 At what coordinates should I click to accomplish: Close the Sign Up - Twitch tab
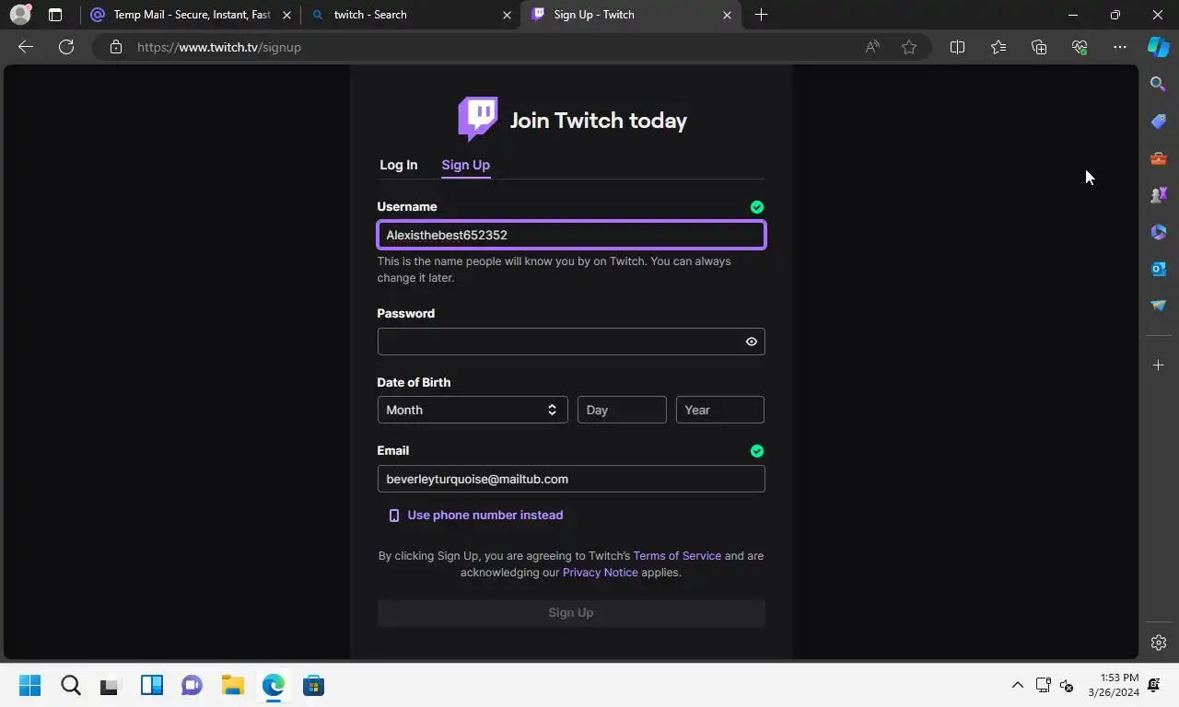point(727,15)
